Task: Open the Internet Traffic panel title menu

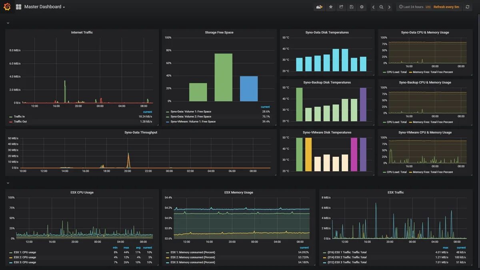Action: [x=82, y=32]
